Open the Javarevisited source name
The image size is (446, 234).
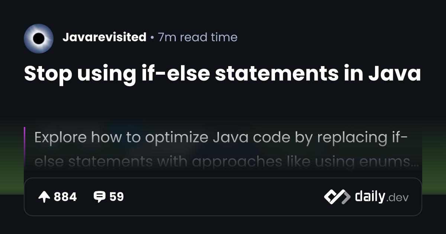[x=104, y=37]
